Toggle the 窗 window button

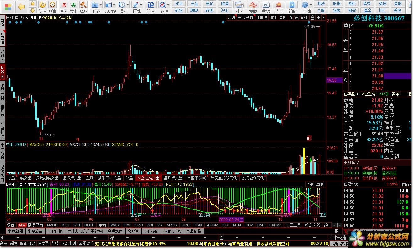[x=297, y=18]
